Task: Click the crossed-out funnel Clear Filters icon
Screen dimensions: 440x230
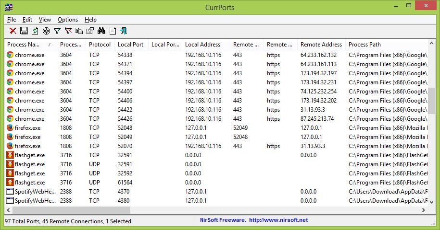Action: (x=68, y=31)
